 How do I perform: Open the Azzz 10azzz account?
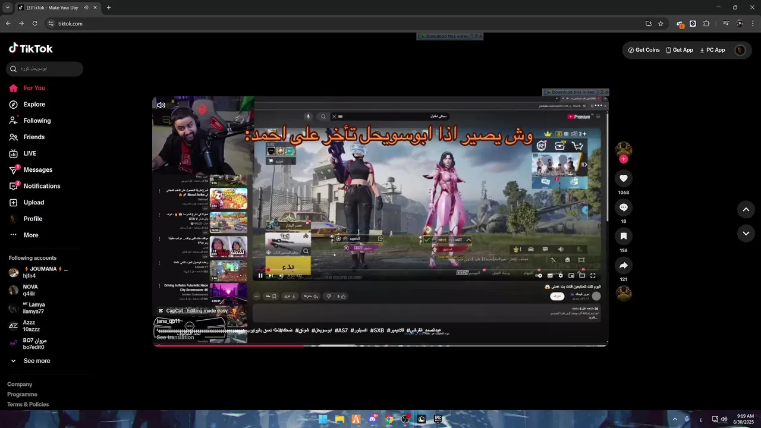tap(24, 326)
